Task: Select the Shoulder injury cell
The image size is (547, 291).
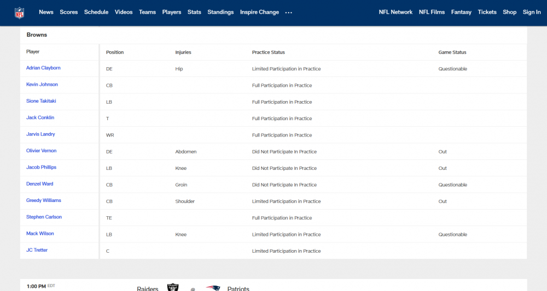Action: point(185,201)
